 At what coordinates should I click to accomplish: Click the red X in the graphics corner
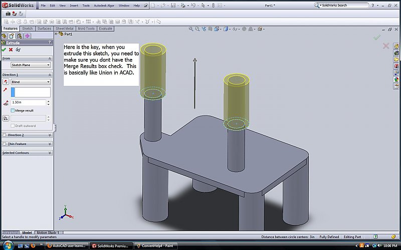point(386,46)
